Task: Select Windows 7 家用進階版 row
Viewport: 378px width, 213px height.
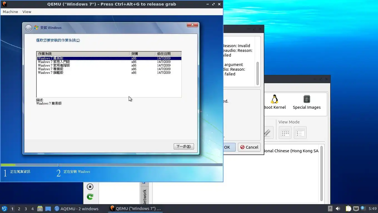Action: pyautogui.click(x=109, y=65)
